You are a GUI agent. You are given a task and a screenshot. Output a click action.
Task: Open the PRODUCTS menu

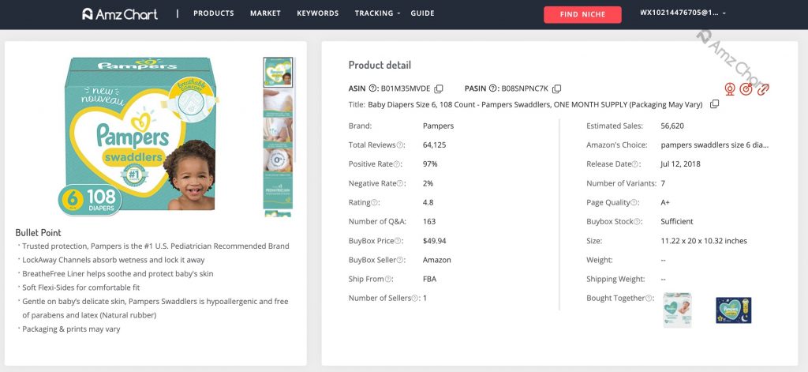point(213,13)
